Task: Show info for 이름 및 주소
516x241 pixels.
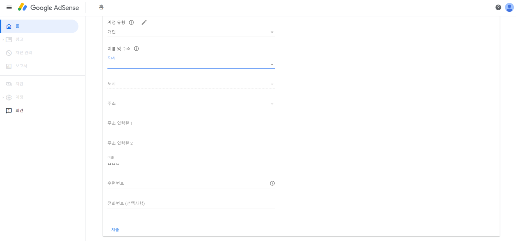Action: point(136,49)
